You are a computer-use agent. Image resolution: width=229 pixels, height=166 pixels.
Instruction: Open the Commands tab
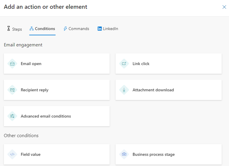(76, 29)
